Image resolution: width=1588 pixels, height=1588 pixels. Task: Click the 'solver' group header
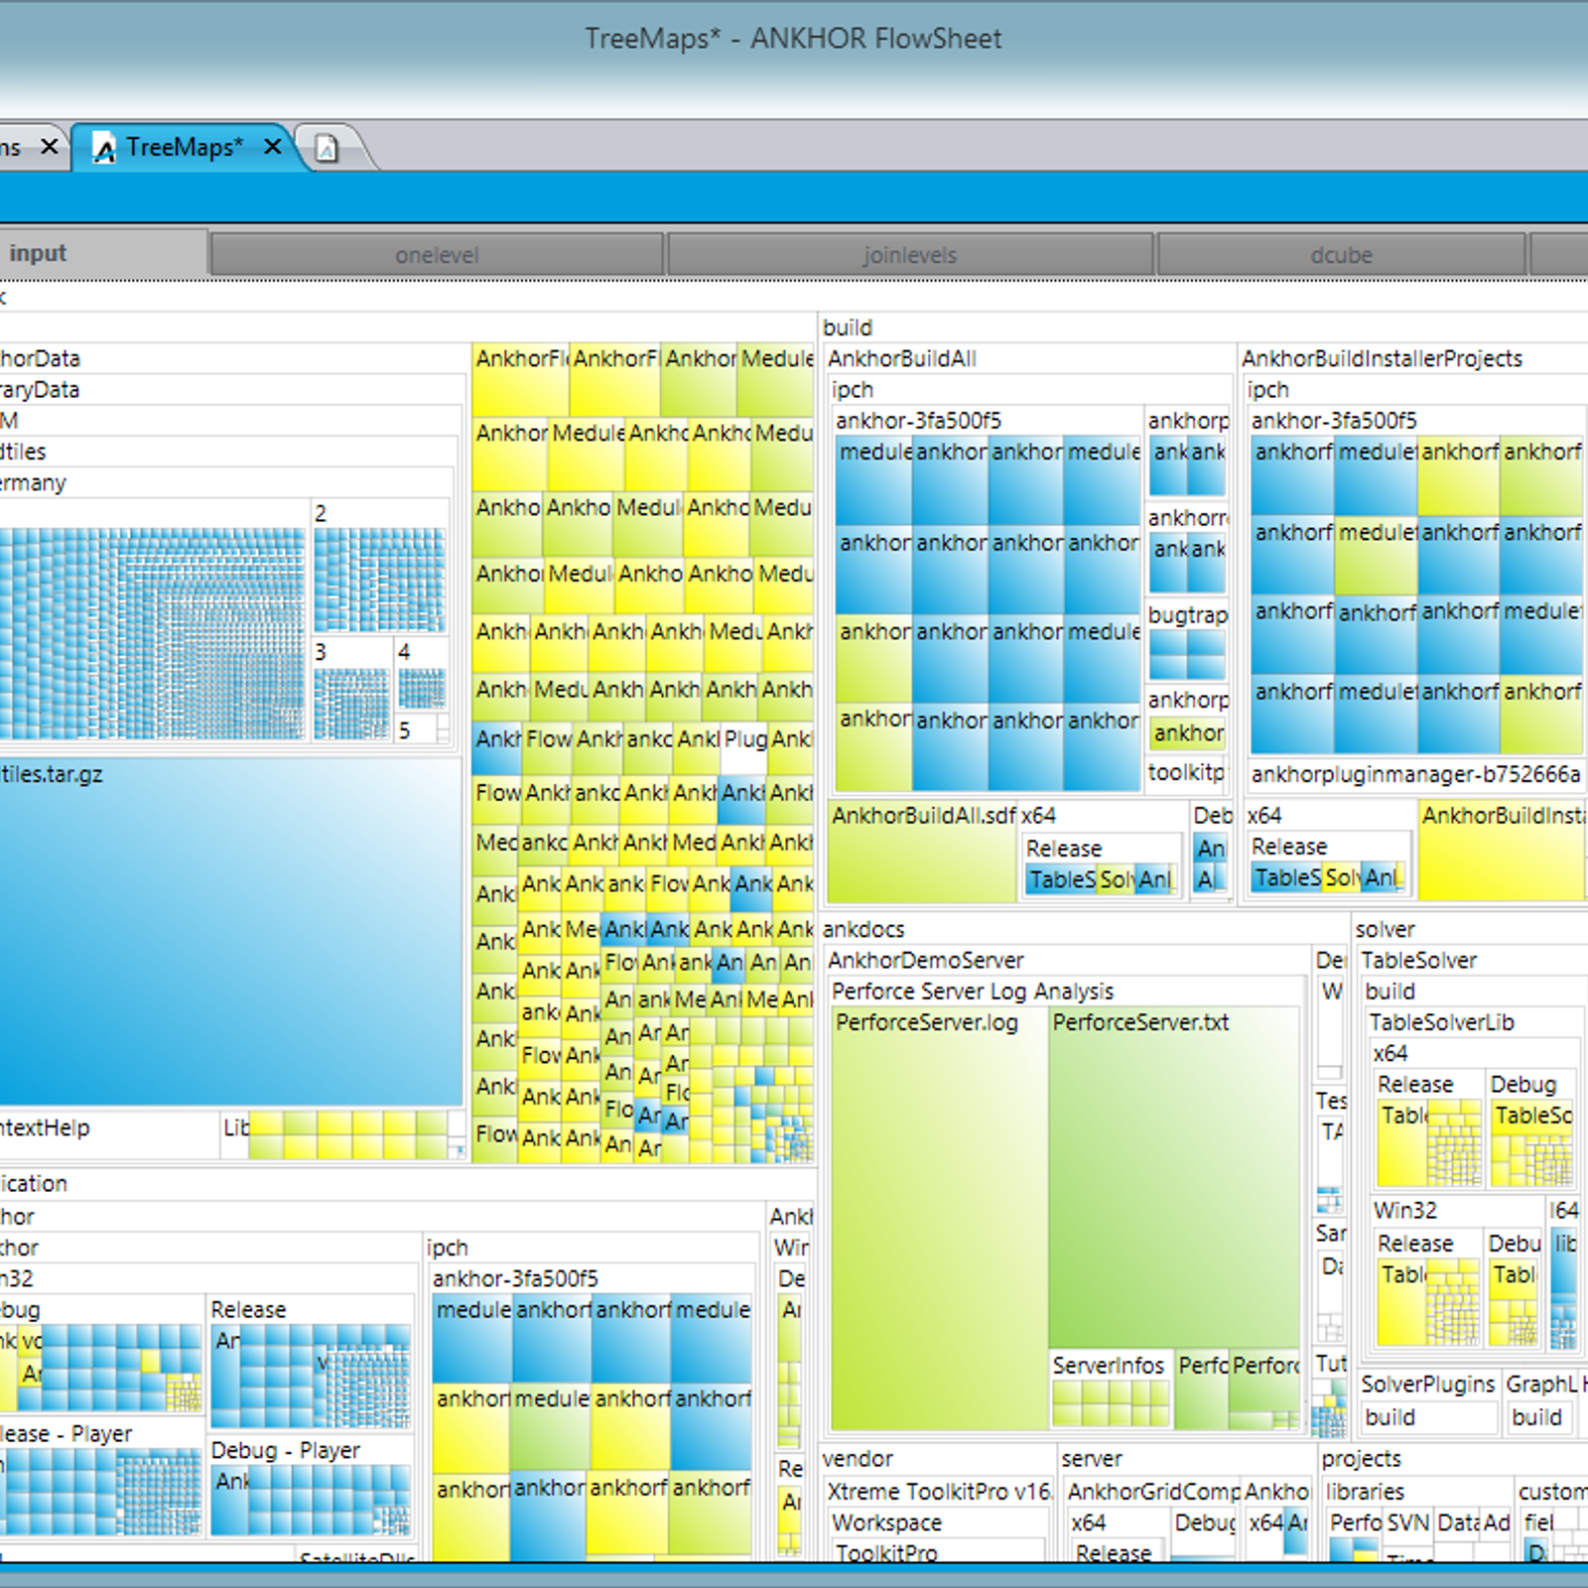pos(1385,929)
